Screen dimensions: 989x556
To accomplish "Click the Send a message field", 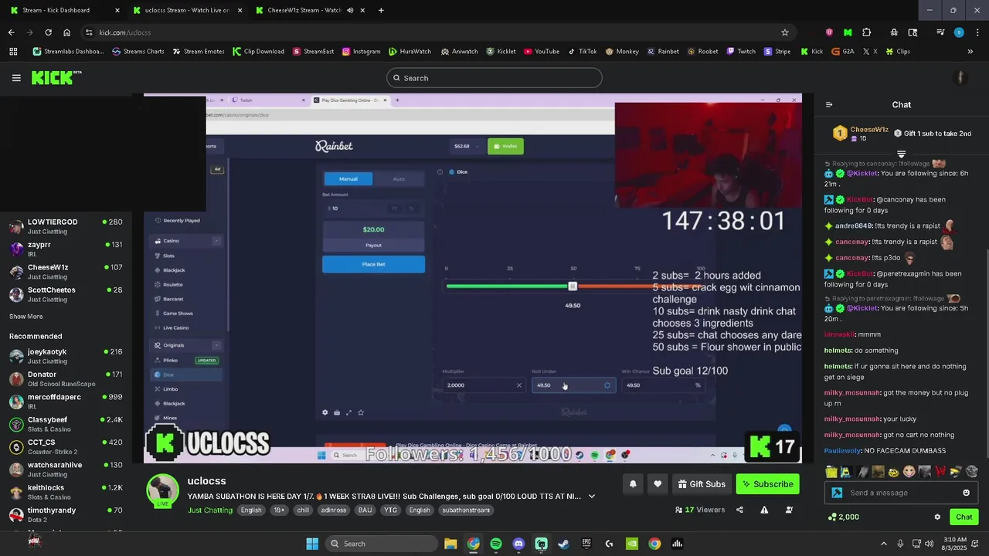I will [901, 493].
